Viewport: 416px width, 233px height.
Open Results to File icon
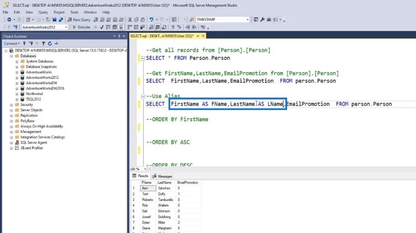coord(164,27)
